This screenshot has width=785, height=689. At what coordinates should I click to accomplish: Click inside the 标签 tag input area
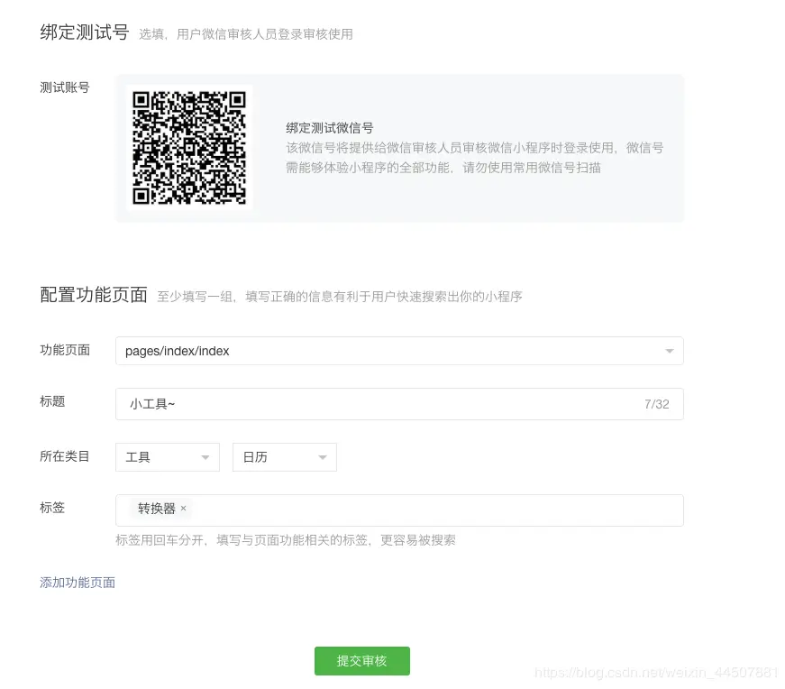[361, 510]
